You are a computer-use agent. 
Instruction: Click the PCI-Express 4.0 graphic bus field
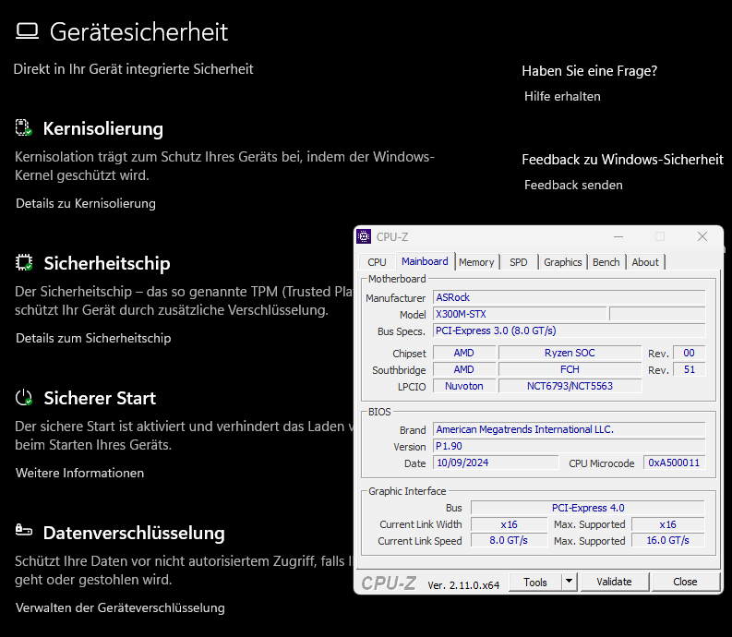coord(588,508)
